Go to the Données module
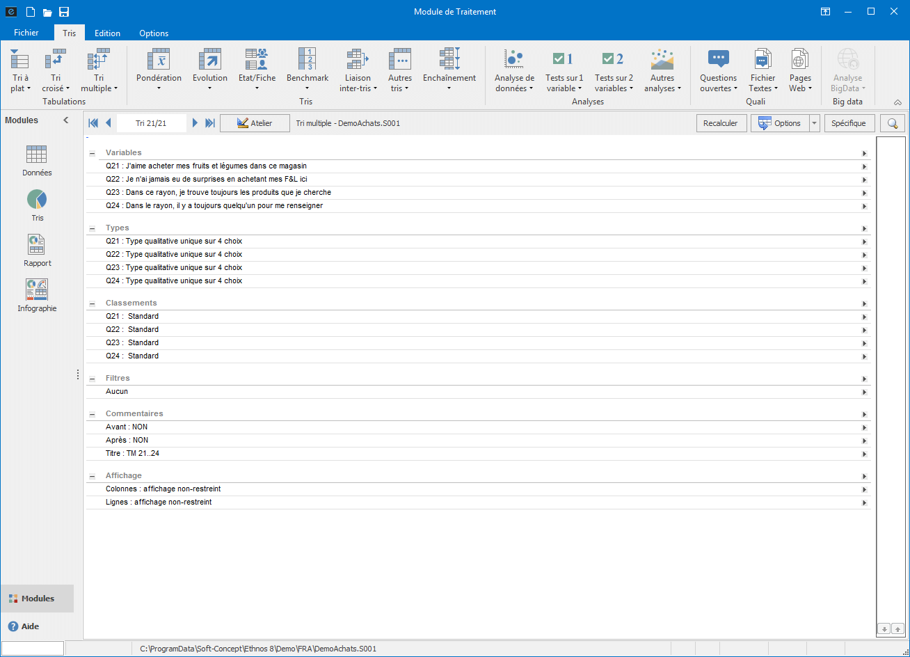The image size is (910, 657). click(x=37, y=160)
